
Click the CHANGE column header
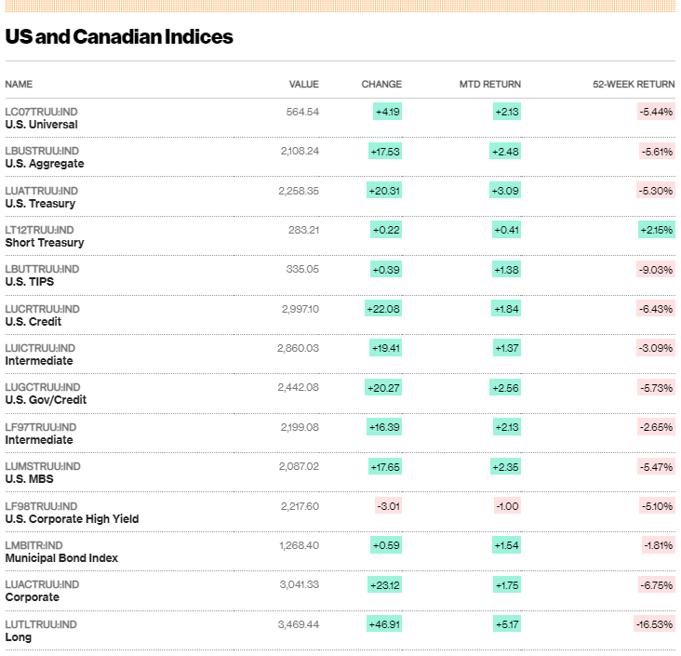pyautogui.click(x=381, y=85)
